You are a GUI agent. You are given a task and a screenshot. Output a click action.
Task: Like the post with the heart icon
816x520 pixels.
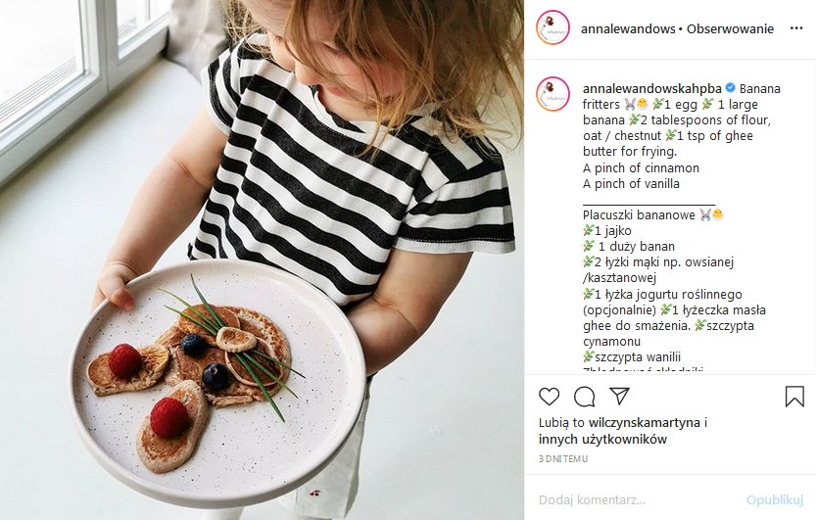click(x=549, y=397)
